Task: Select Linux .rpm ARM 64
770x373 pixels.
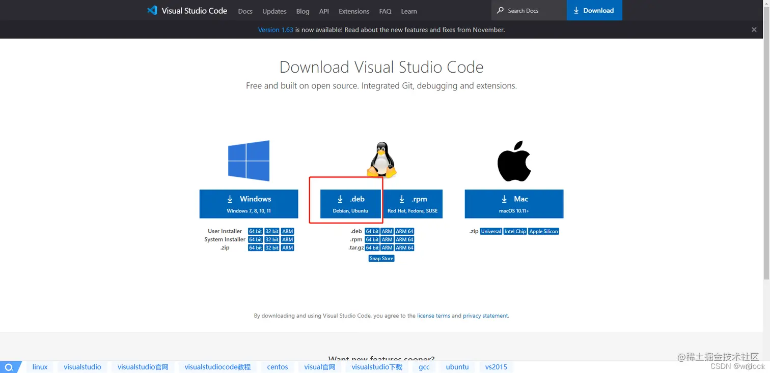Action: pyautogui.click(x=404, y=239)
